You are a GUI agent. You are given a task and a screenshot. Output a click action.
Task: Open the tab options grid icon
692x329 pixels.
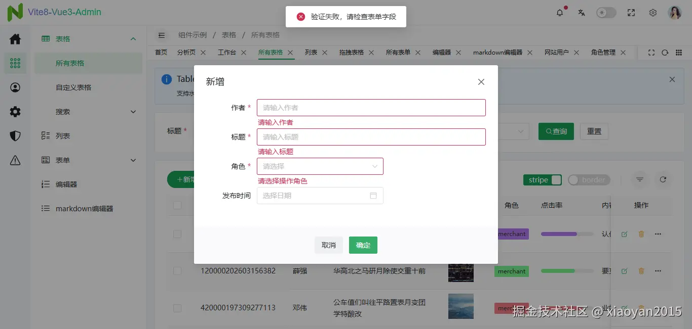click(679, 53)
